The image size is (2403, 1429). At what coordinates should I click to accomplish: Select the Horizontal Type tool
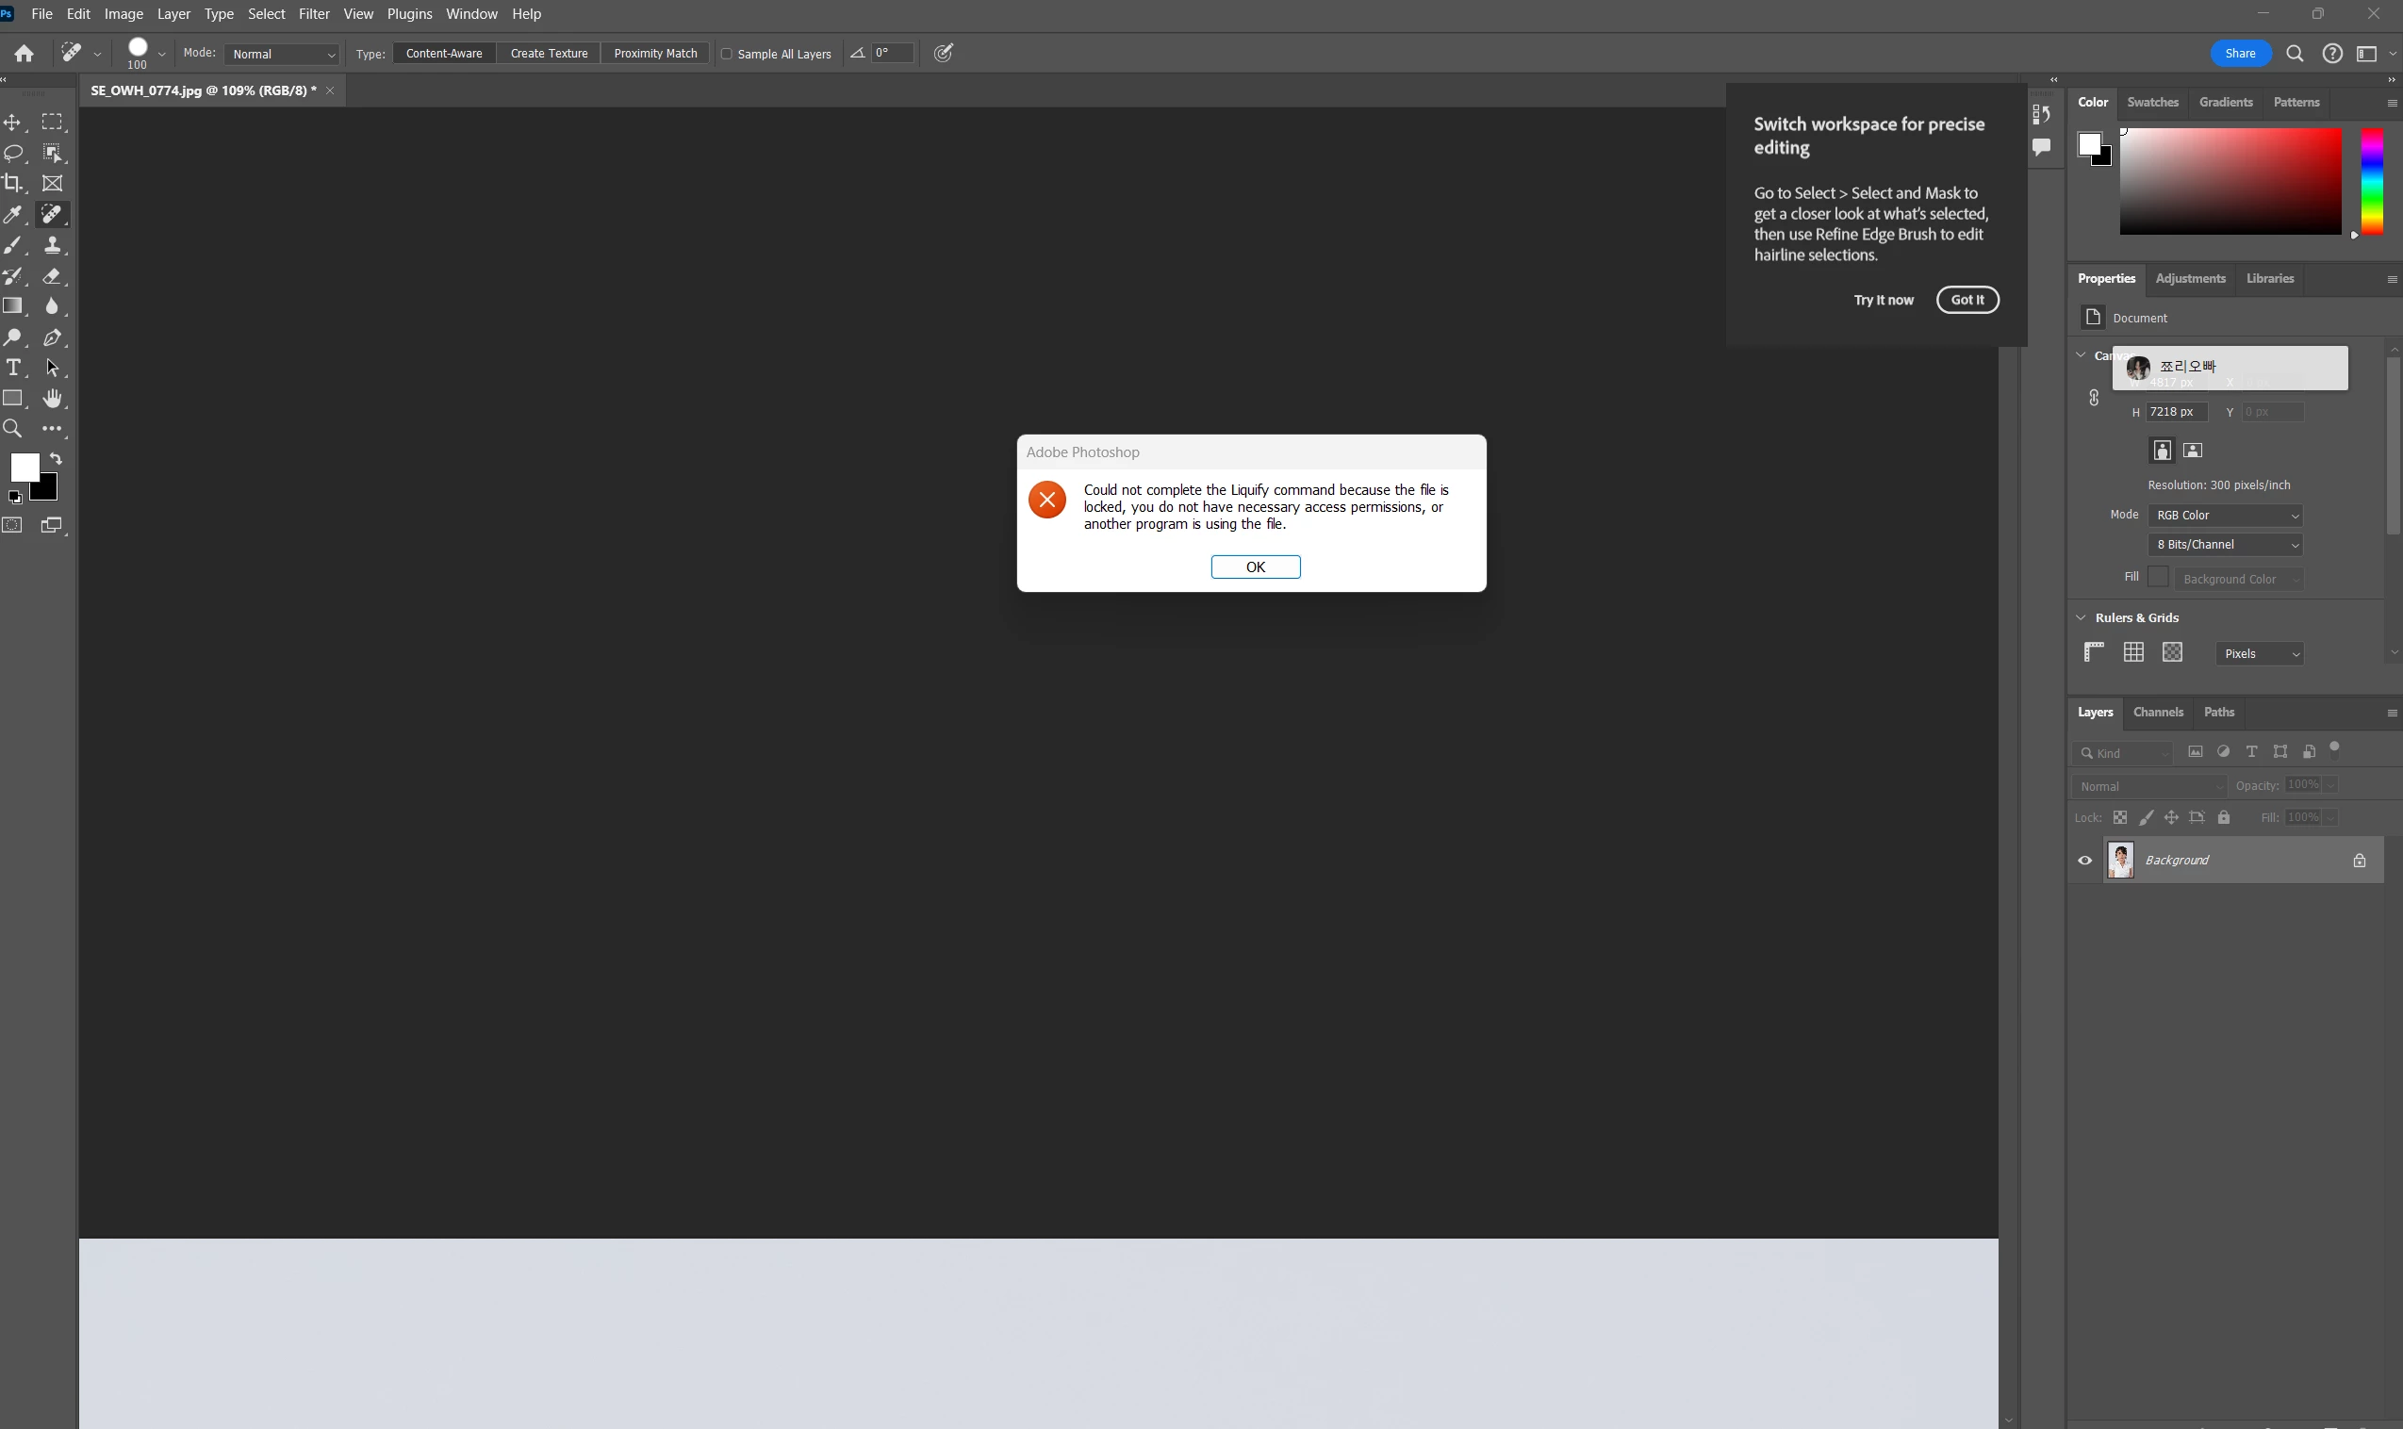12,367
